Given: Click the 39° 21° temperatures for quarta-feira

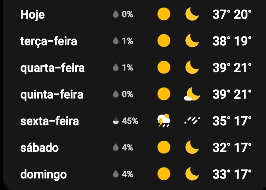Looking at the screenshot, I should [x=232, y=68].
